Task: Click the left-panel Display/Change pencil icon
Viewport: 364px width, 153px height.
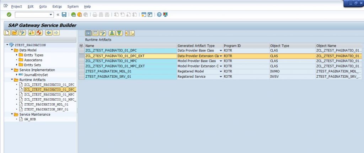Action: point(22,33)
